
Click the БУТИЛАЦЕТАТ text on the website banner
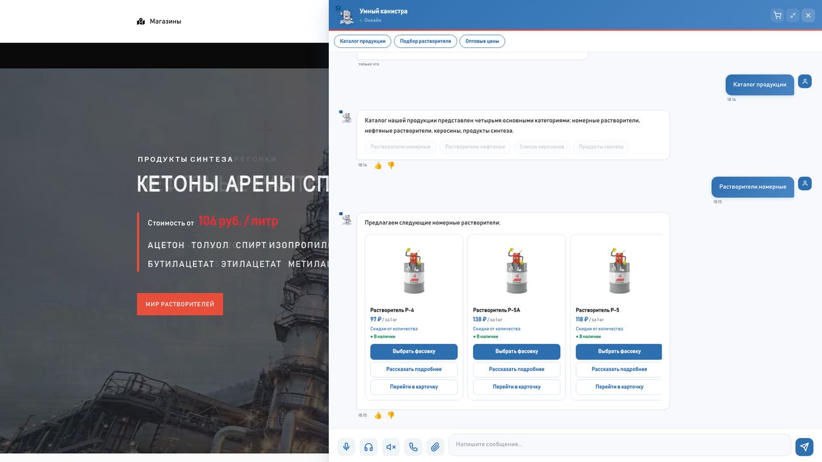pos(181,264)
